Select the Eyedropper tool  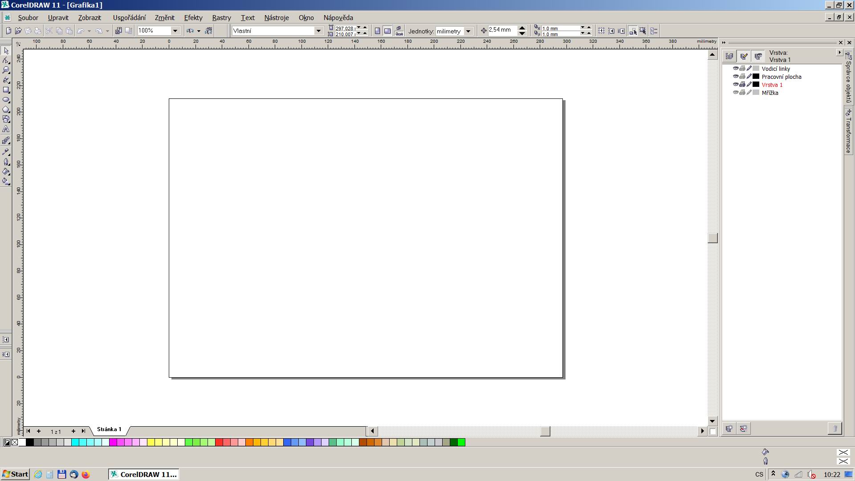6,152
